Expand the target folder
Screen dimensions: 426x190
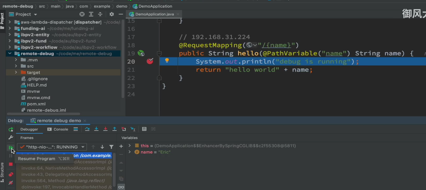click(x=16, y=72)
